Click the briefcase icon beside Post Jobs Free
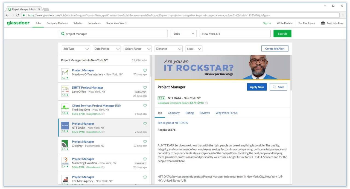The height and width of the screenshot is (189, 350). point(323,23)
